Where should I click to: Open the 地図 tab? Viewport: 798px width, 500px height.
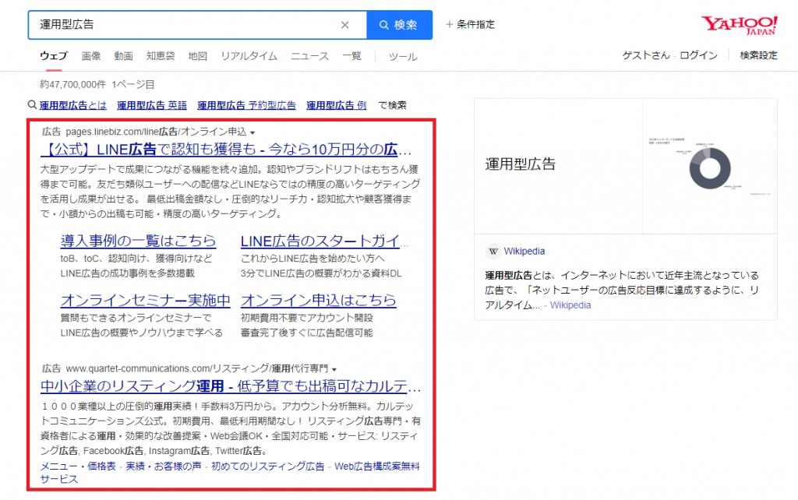[197, 56]
